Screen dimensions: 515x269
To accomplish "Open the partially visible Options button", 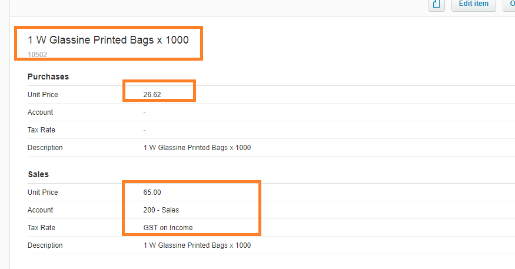I will [509, 4].
